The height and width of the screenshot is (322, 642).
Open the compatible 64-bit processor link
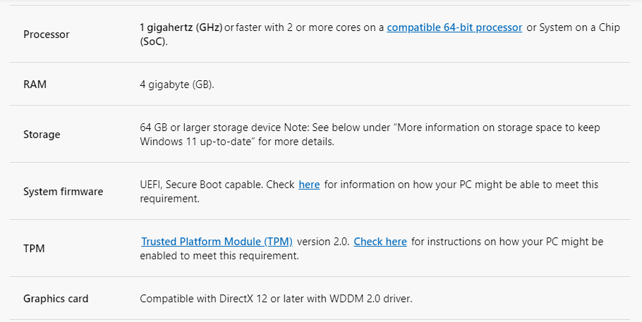coord(454,27)
